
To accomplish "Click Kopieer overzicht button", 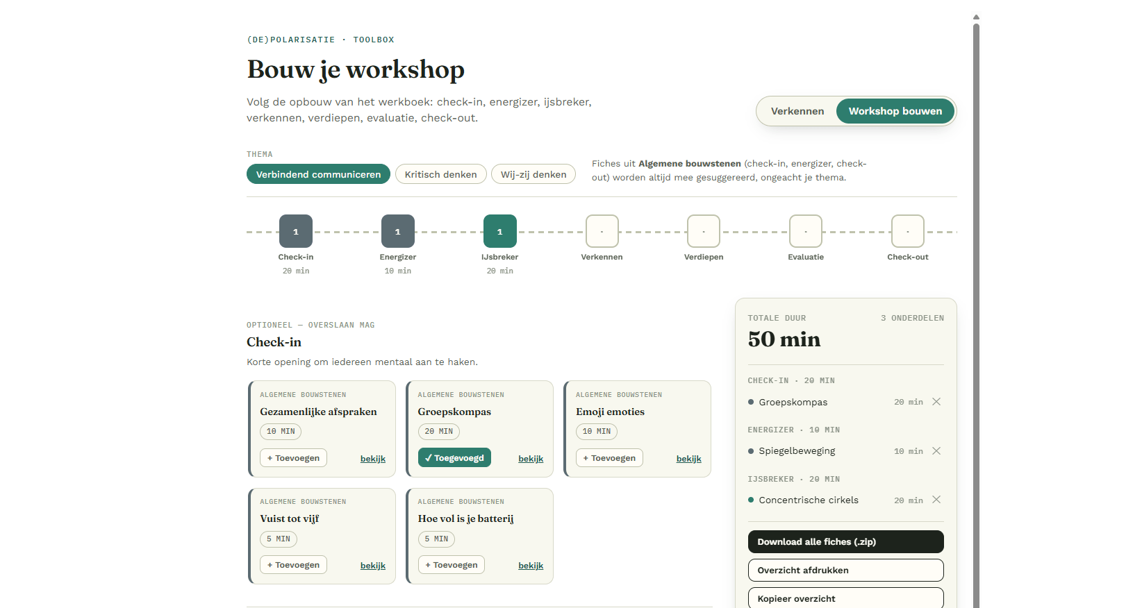I will click(x=846, y=598).
